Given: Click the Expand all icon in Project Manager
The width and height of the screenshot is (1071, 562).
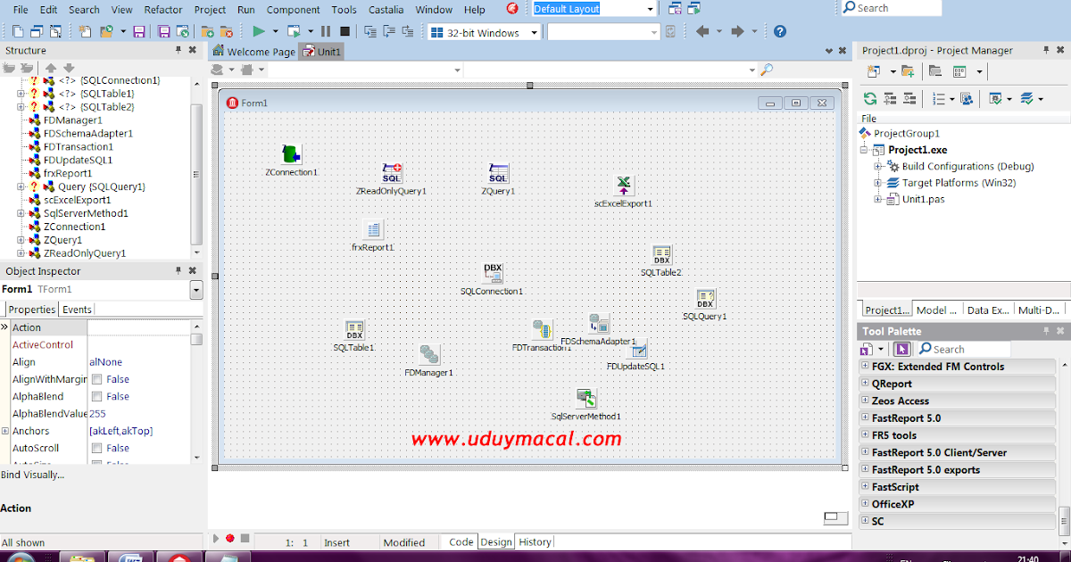Looking at the screenshot, I should pos(890,98).
